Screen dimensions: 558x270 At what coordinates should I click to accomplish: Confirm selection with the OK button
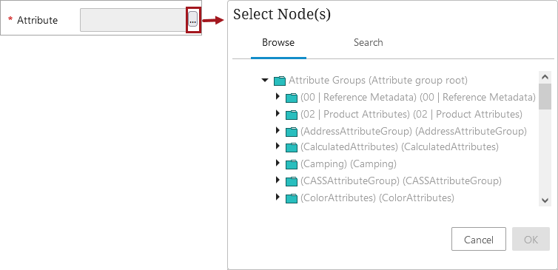click(x=531, y=239)
